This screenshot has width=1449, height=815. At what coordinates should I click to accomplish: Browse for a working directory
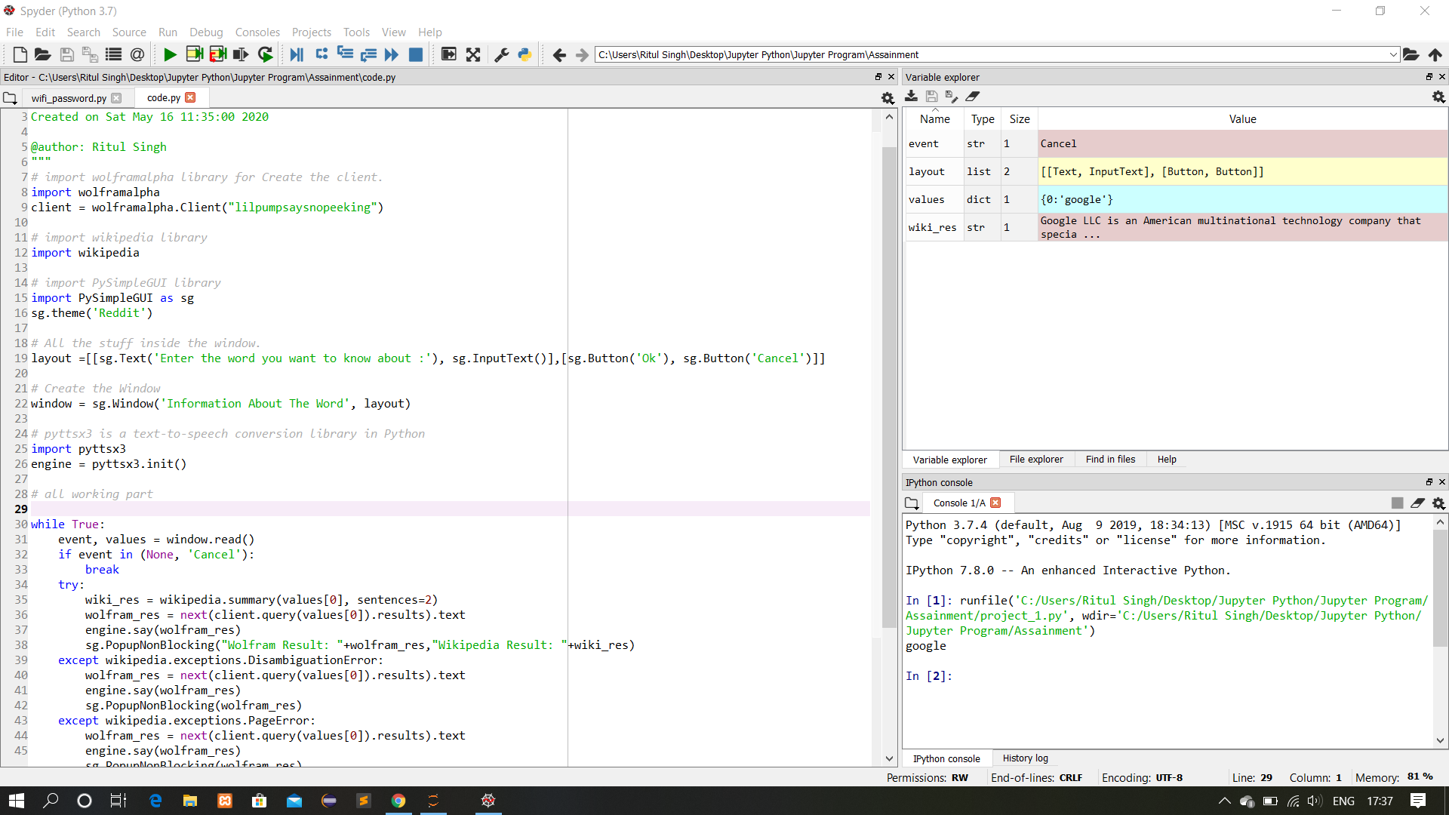[1411, 54]
